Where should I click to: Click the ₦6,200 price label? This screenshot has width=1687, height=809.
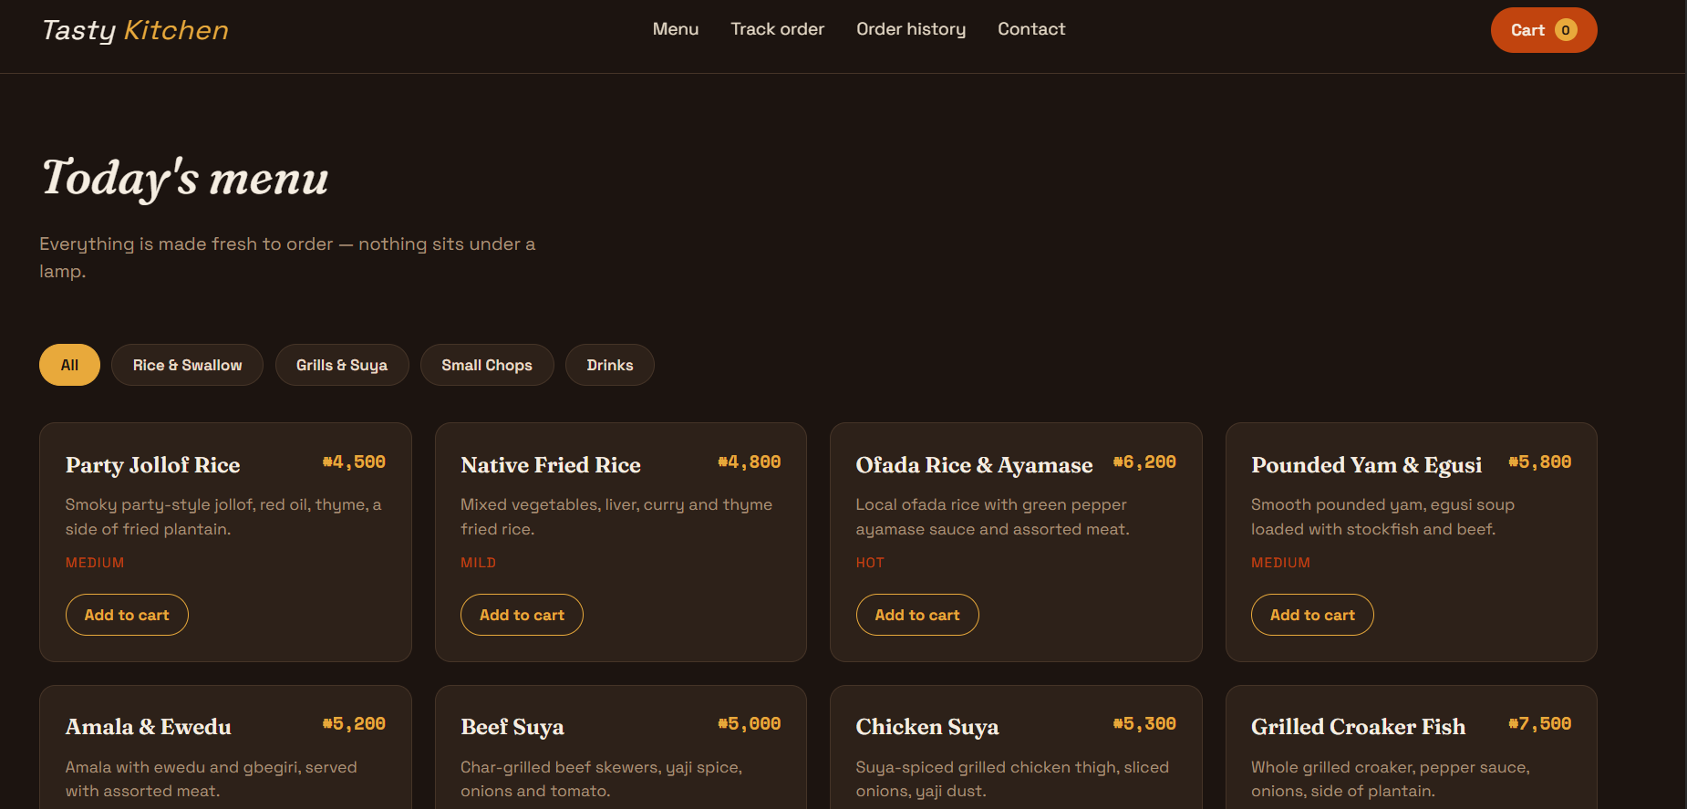(x=1144, y=462)
